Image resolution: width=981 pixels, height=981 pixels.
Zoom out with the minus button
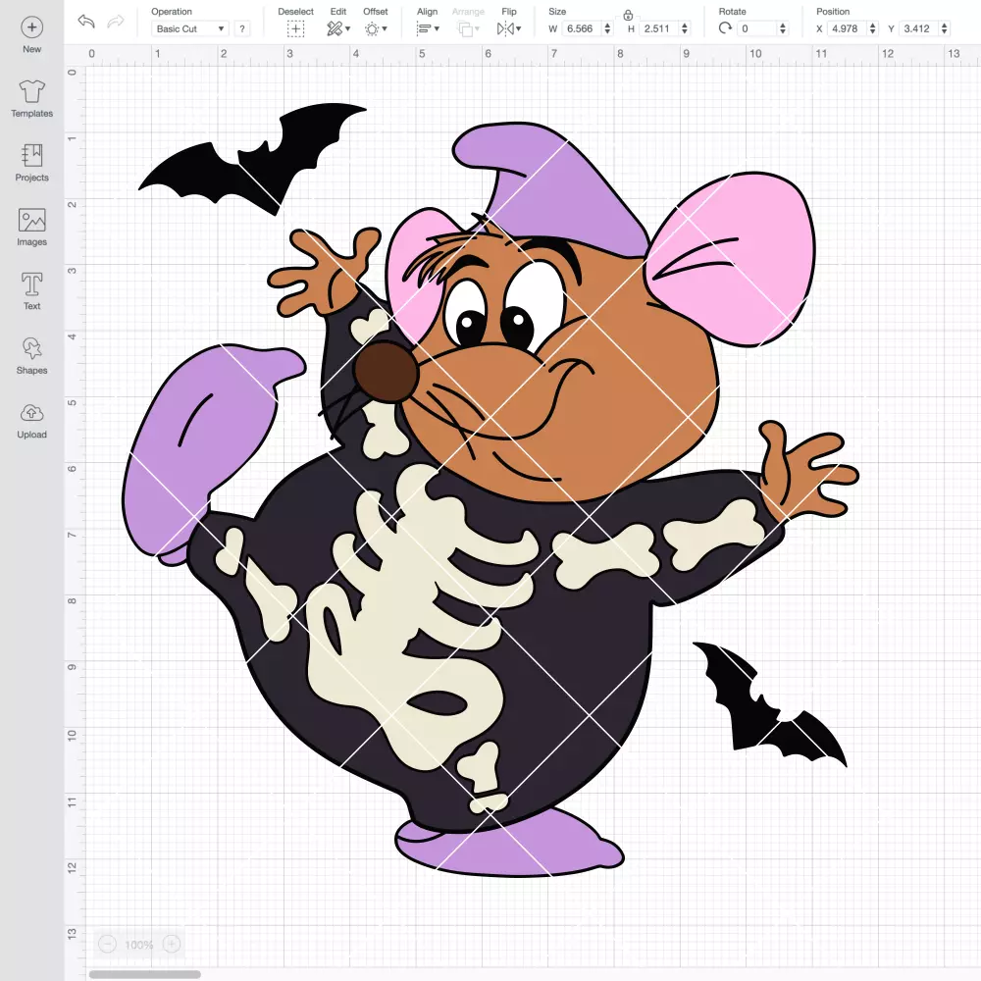pos(107,944)
